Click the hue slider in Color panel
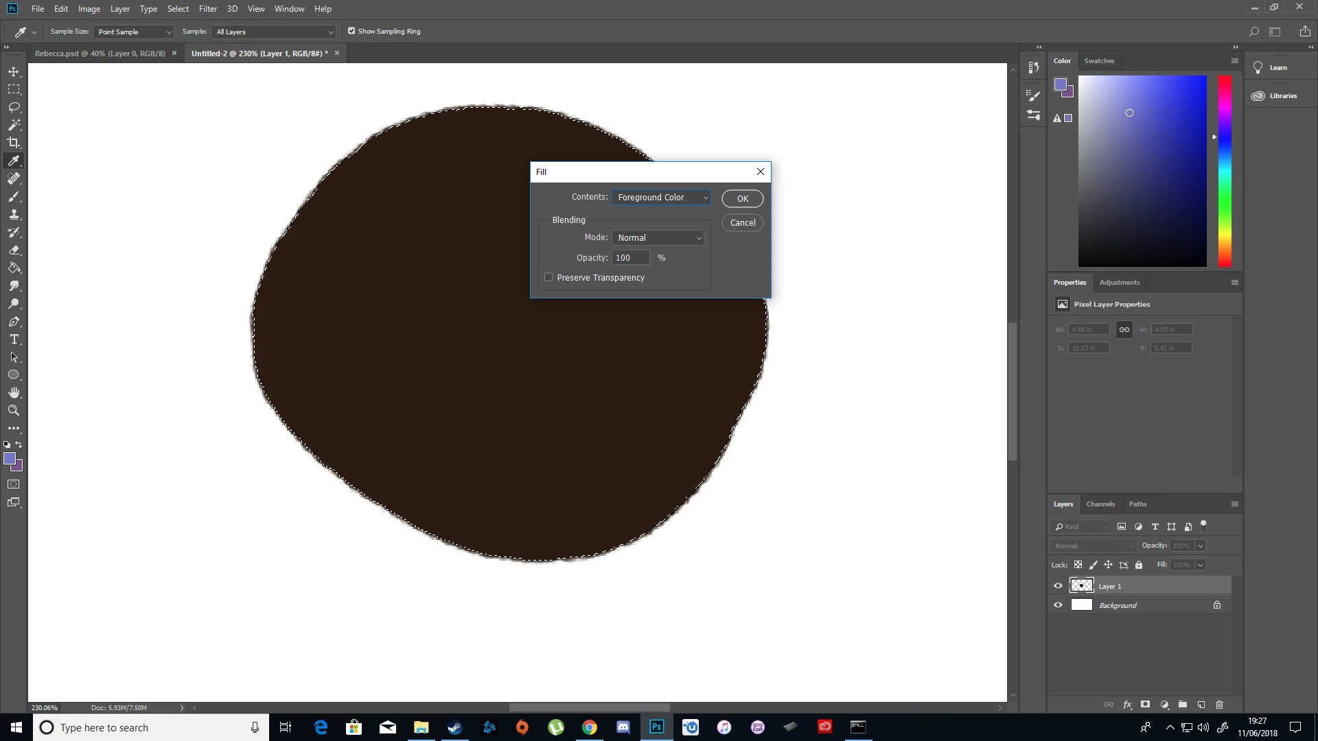 tap(1225, 172)
